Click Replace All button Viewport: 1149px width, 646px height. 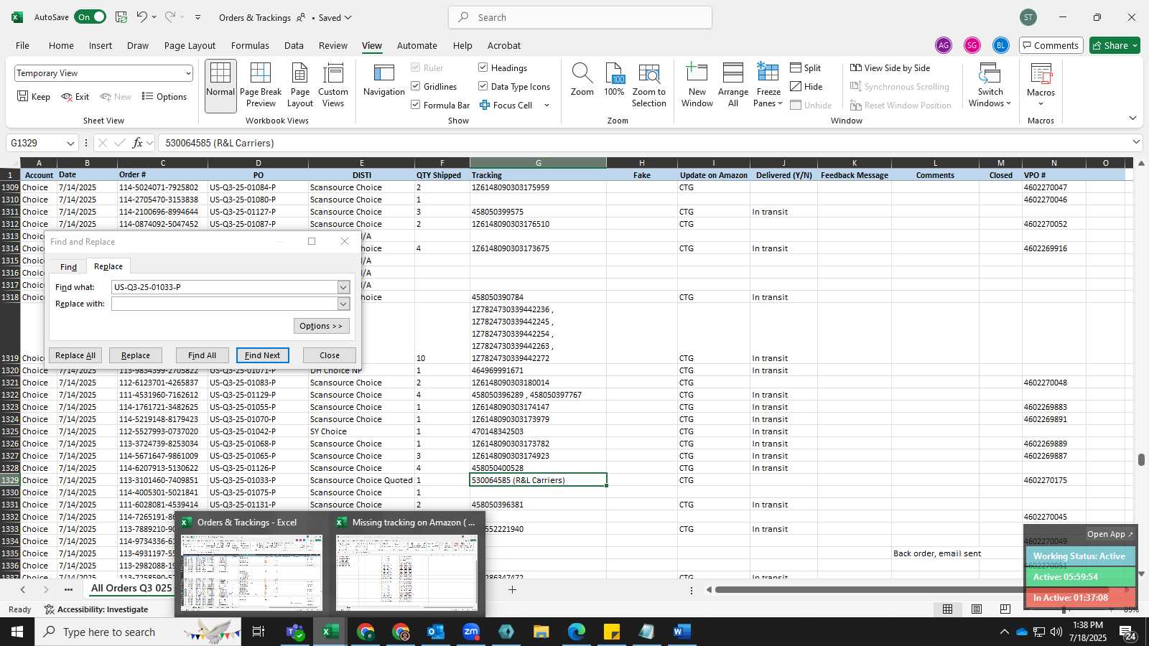[75, 355]
